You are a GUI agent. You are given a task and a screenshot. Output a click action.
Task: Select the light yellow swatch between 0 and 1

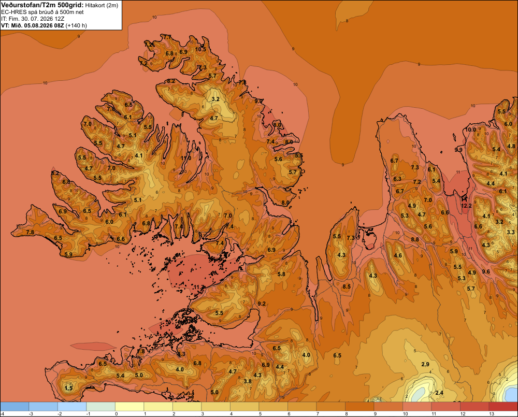tap(129, 407)
